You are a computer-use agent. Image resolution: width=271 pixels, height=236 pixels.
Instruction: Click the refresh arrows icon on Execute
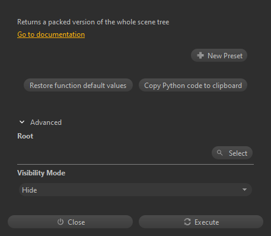click(187, 222)
